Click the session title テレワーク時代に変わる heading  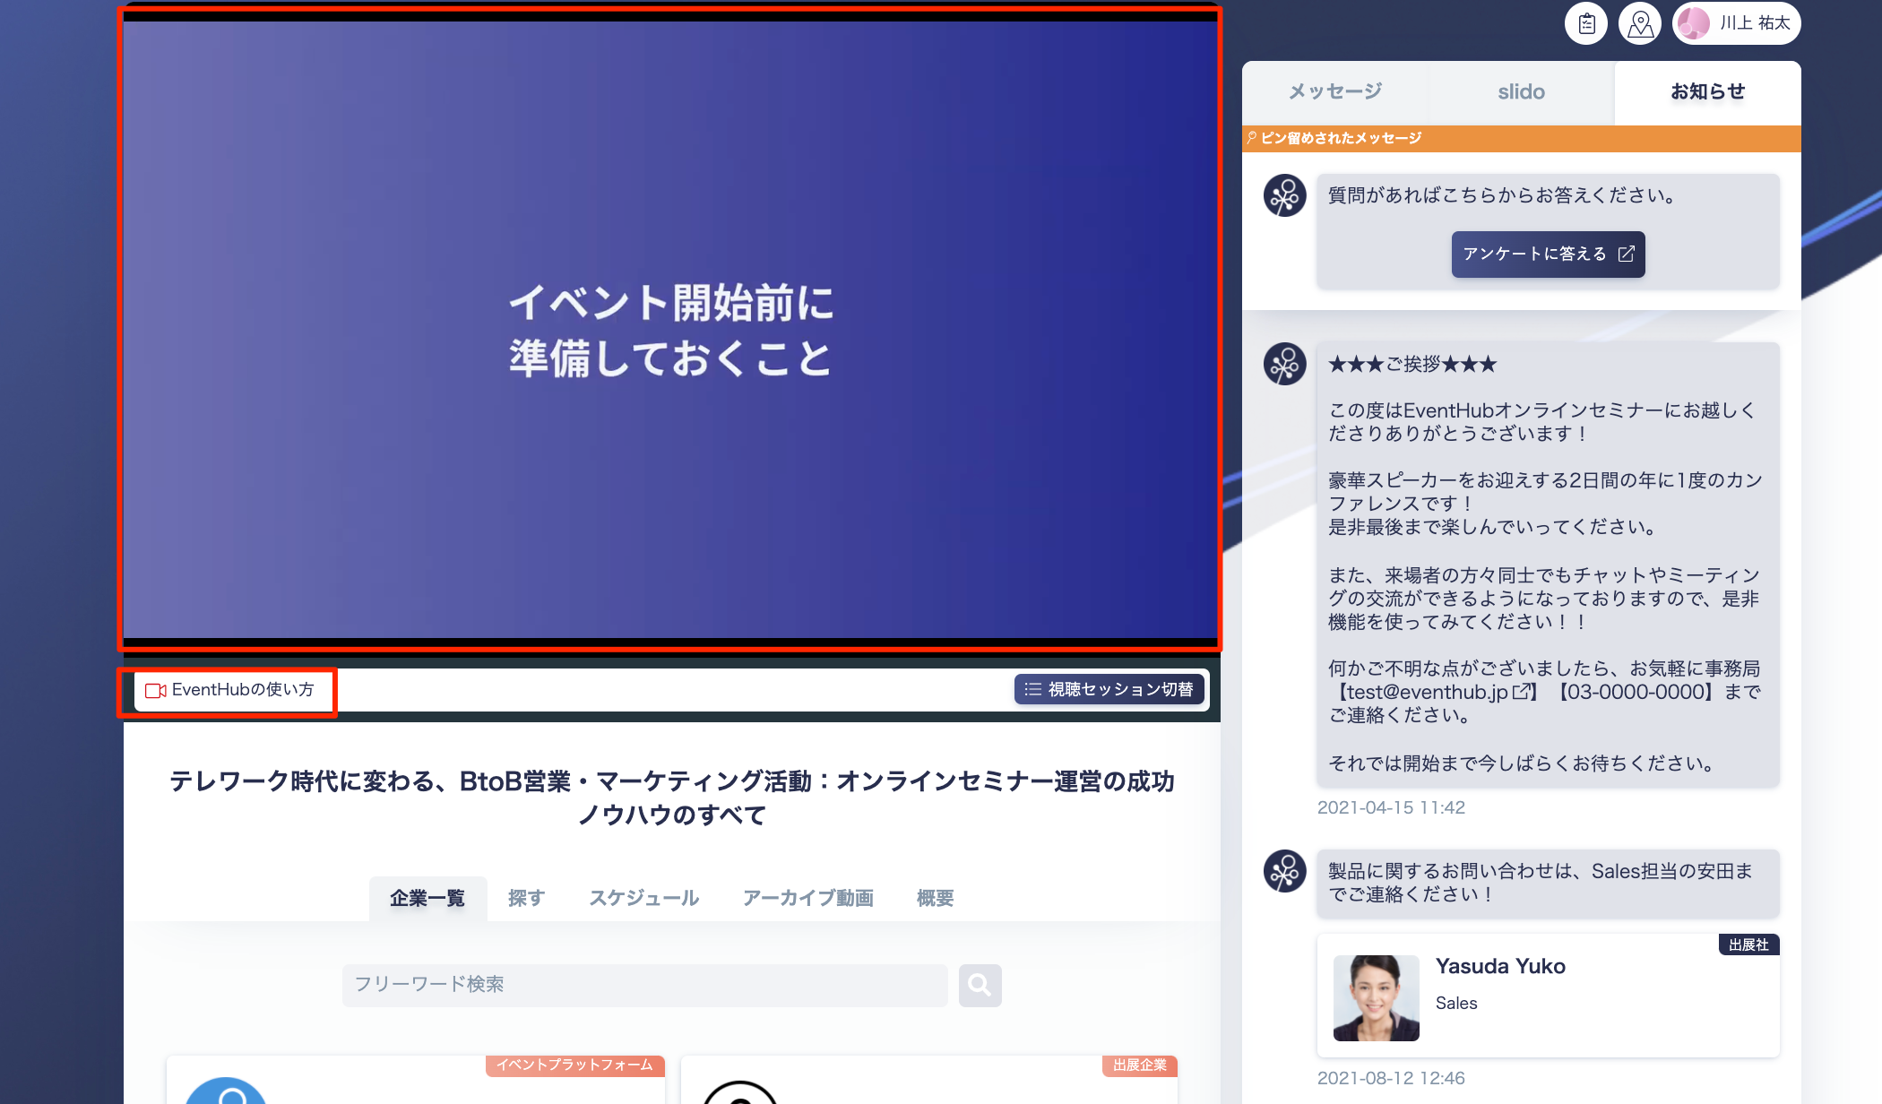tap(672, 798)
